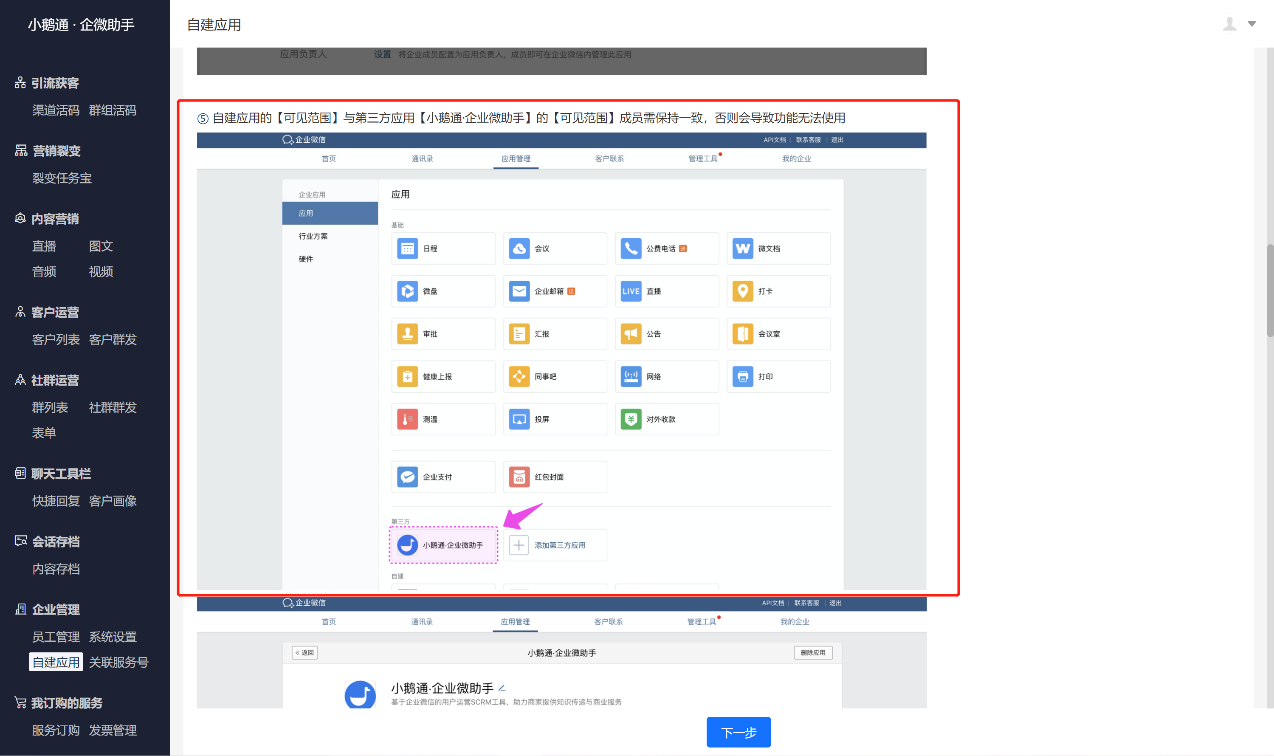Screen dimensions: 1274x756
Task: Go to 客户群发
Action: 113,340
